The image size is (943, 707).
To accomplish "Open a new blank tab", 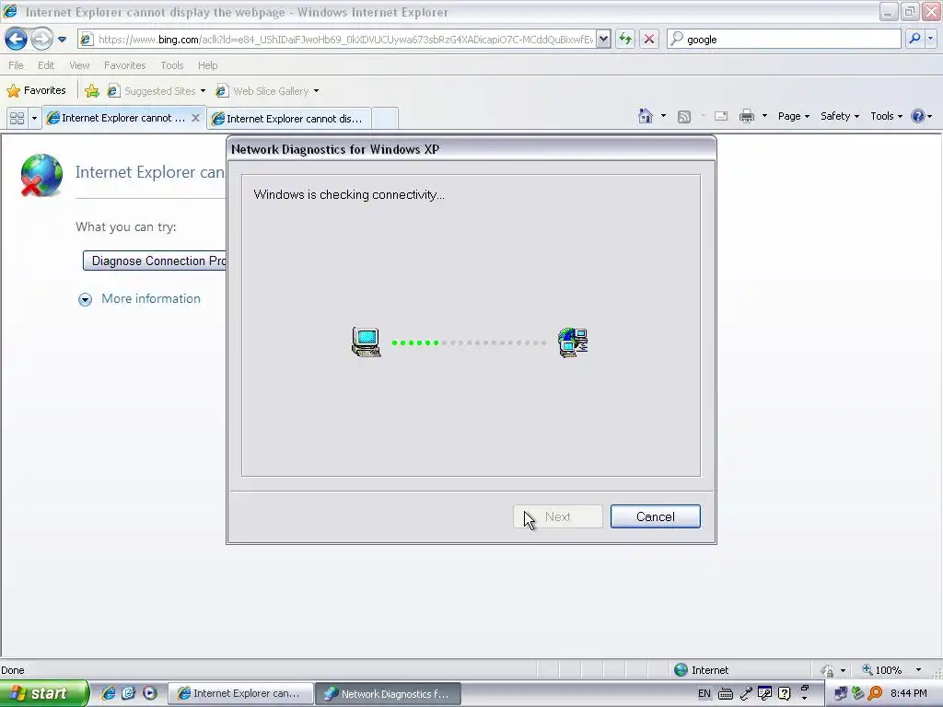I will (385, 119).
